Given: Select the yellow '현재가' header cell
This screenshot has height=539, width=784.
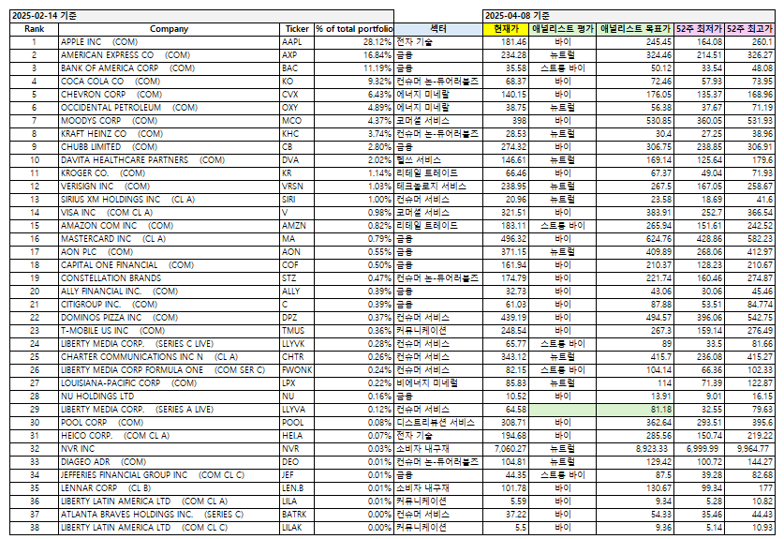Looking at the screenshot, I should click(x=506, y=29).
